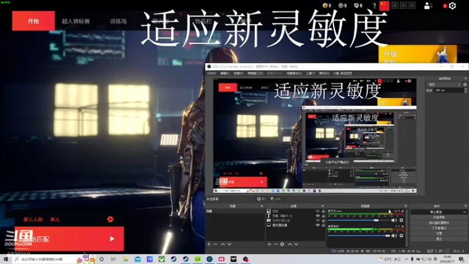
Task: Click the 时长 duration input field
Action: click(448, 90)
